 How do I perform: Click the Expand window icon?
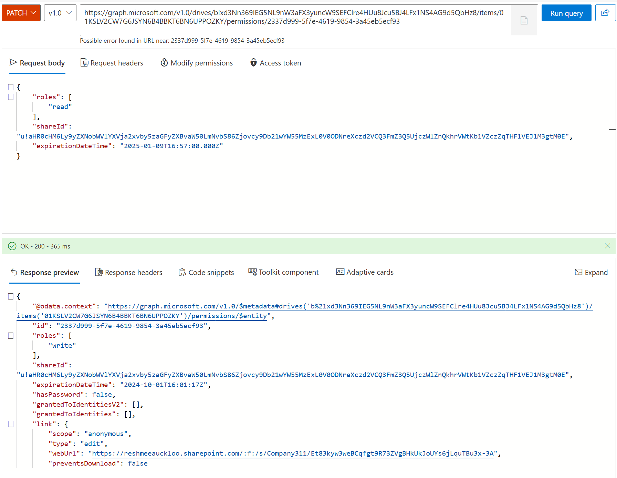578,272
